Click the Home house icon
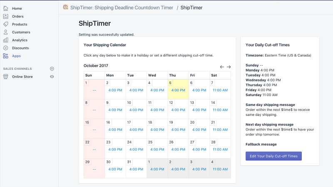The height and width of the screenshot is (187, 333). pyautogui.click(x=6, y=8)
